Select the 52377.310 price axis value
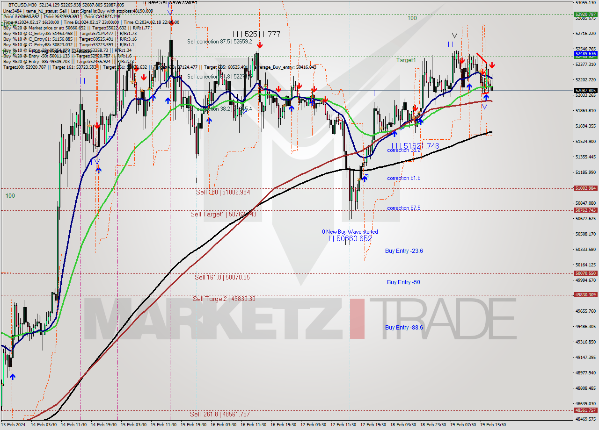The height and width of the screenshot is (430, 599). tap(585, 64)
